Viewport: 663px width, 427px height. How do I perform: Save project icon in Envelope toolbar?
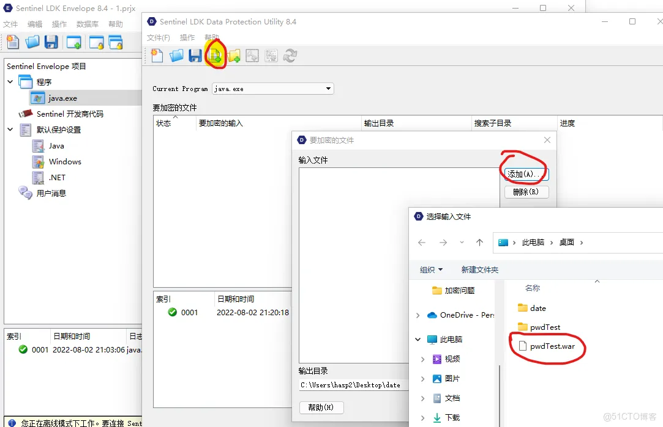51,42
